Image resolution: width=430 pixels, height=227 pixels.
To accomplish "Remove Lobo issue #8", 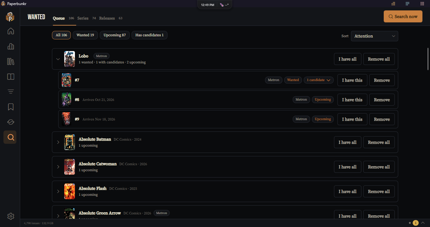I will tap(382, 100).
